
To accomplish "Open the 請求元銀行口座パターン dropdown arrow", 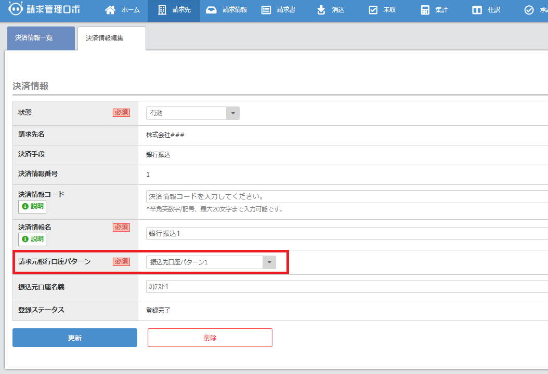I will (269, 263).
